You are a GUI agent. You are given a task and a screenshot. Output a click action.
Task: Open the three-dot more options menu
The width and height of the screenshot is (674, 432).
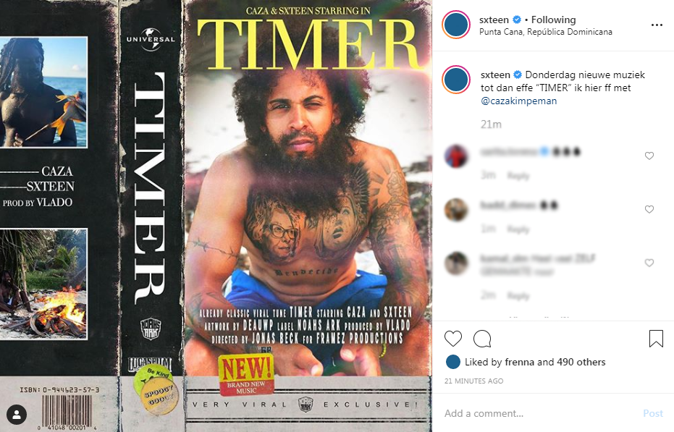(657, 25)
